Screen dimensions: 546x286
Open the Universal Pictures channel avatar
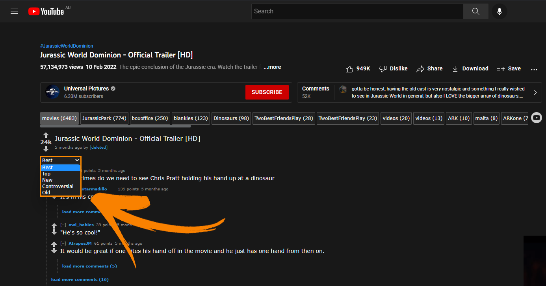52,92
